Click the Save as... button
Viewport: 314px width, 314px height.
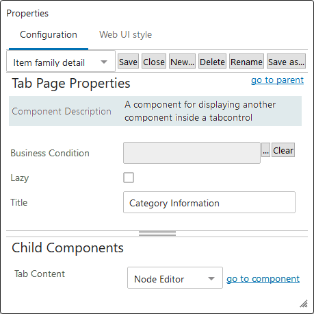(x=286, y=61)
